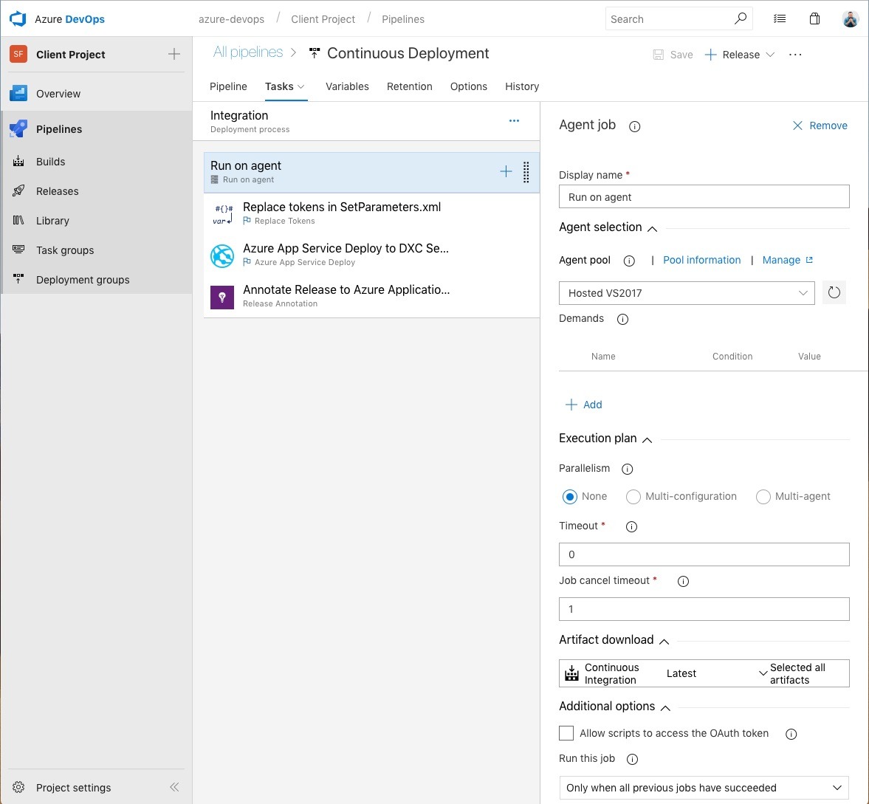The height and width of the screenshot is (804, 869).
Task: Open the Hosted VS2017 agent pool dropdown
Action: click(x=687, y=293)
